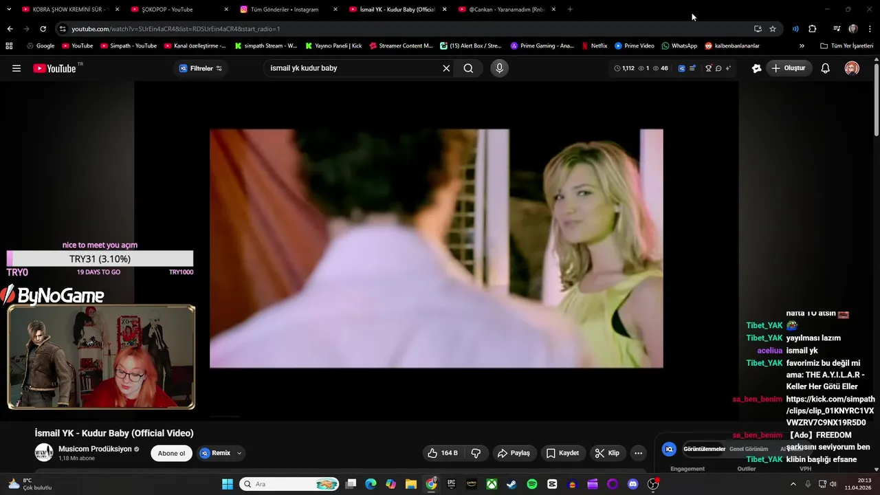Open the Filtreler filter toggle
The image size is (880, 495).
pyautogui.click(x=201, y=68)
